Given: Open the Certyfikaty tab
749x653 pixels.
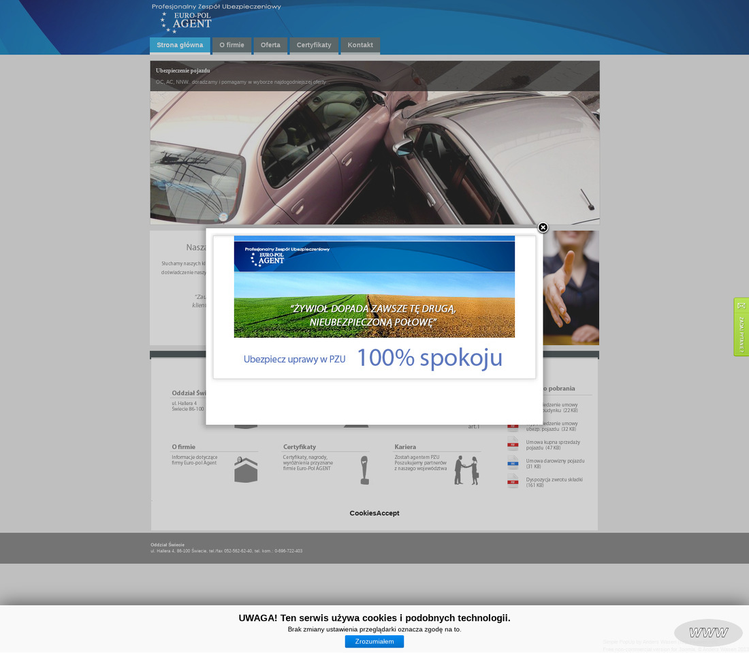Looking at the screenshot, I should (314, 46).
